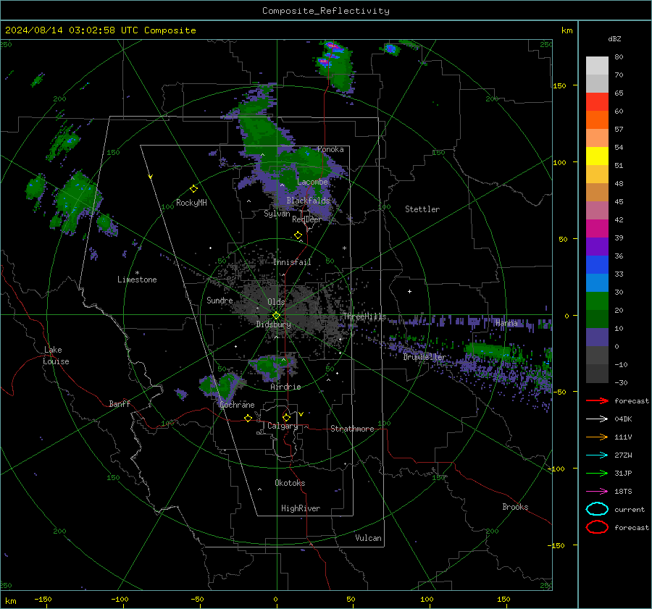Click the Stettler town label
Image resolution: width=652 pixels, height=609 pixels.
point(422,209)
